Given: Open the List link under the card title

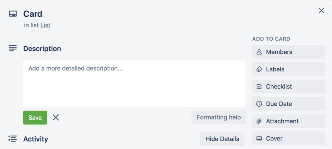Looking at the screenshot, I should tap(45, 25).
